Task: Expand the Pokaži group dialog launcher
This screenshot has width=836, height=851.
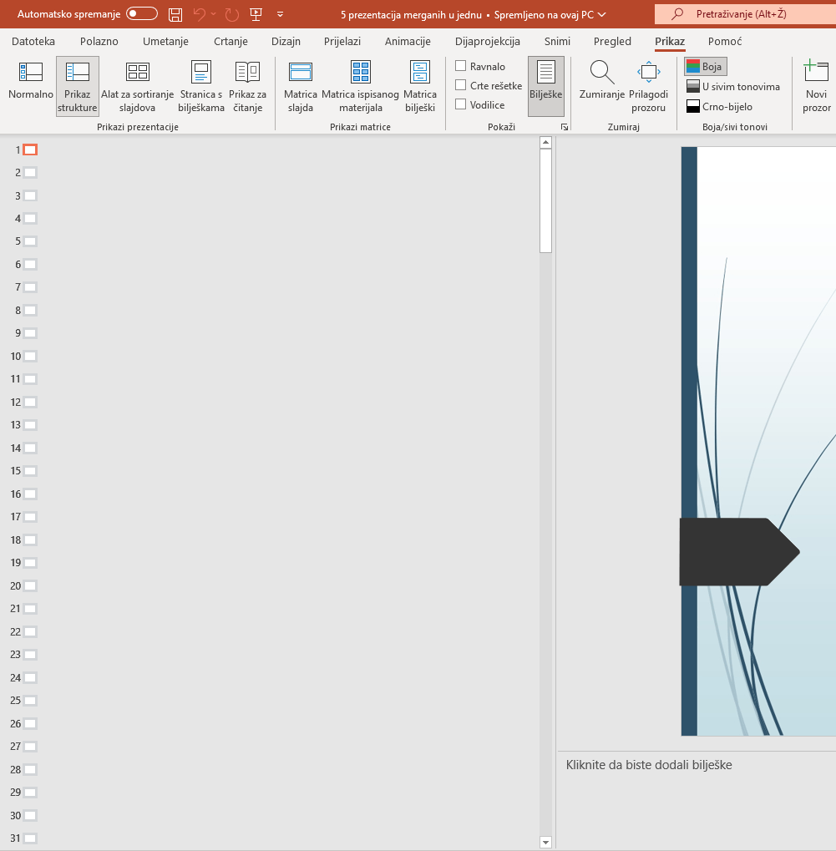Action: (565, 127)
